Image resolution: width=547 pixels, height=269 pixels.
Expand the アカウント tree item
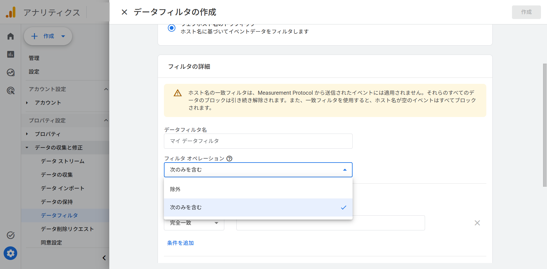pos(27,103)
